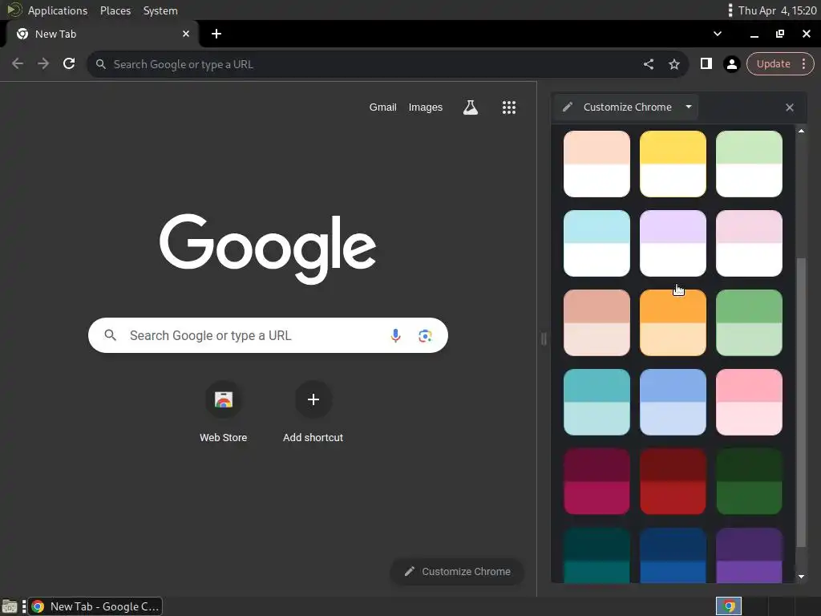Screen dimensions: 821x616
Task: Reload the current page
Action: click(69, 64)
